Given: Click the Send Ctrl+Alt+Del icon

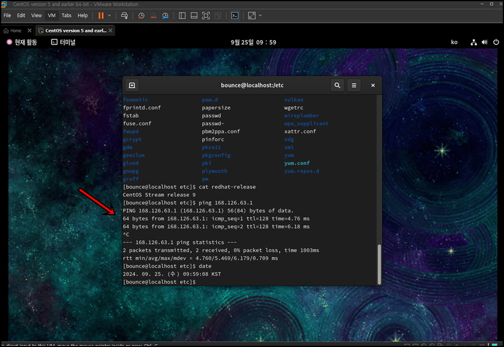Looking at the screenshot, I should click(124, 16).
